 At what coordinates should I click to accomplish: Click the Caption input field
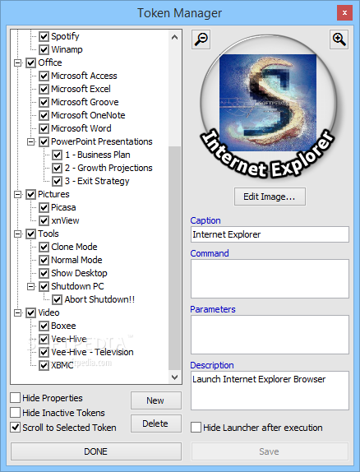click(270, 234)
